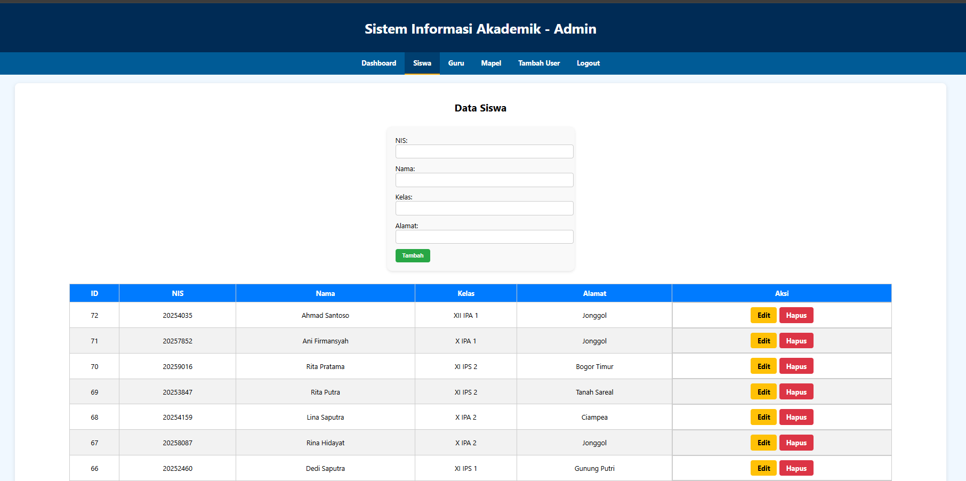
Task: Switch to the Siswa page
Action: [x=422, y=63]
